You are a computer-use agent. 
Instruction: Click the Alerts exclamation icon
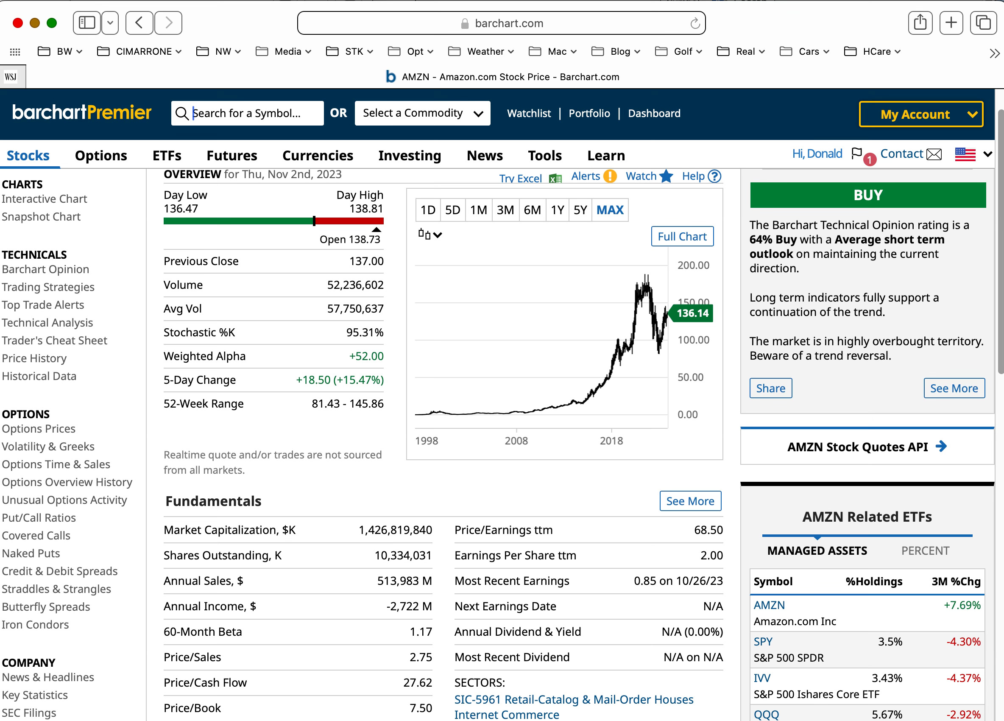coord(610,176)
